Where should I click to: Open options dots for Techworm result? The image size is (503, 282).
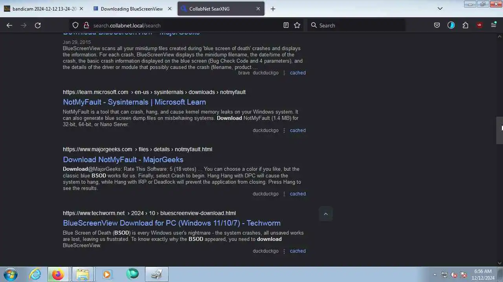284,251
